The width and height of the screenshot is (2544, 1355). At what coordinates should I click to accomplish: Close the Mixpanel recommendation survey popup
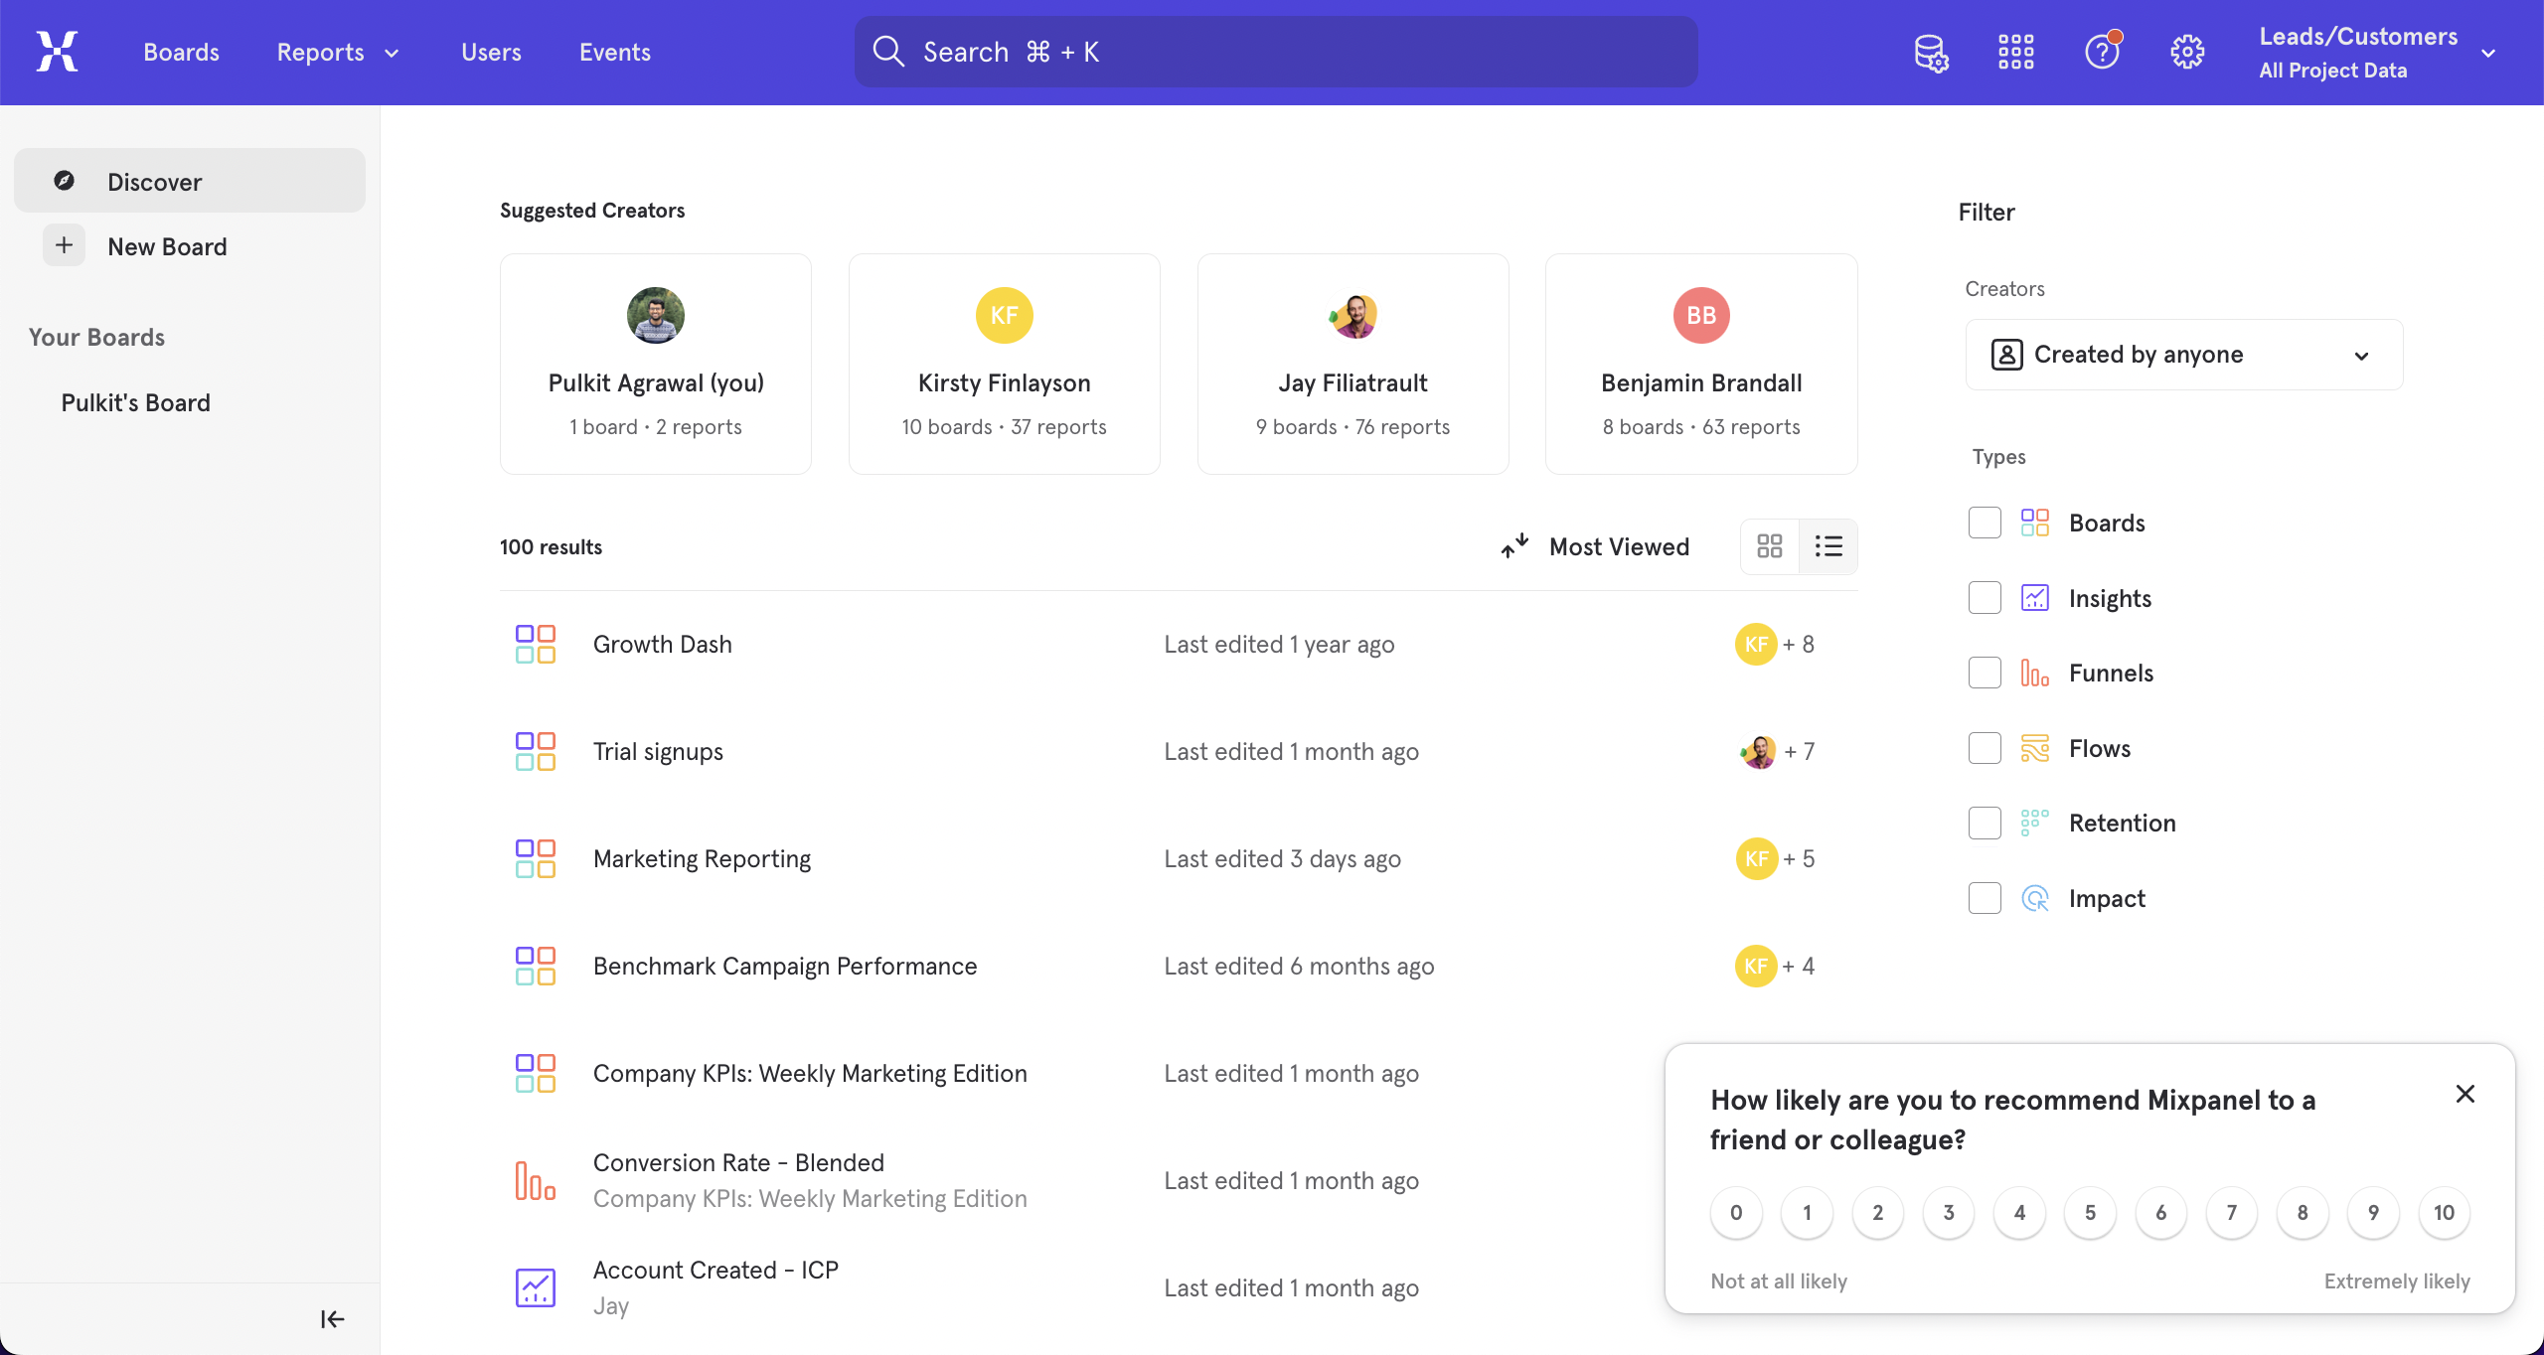coord(2465,1094)
